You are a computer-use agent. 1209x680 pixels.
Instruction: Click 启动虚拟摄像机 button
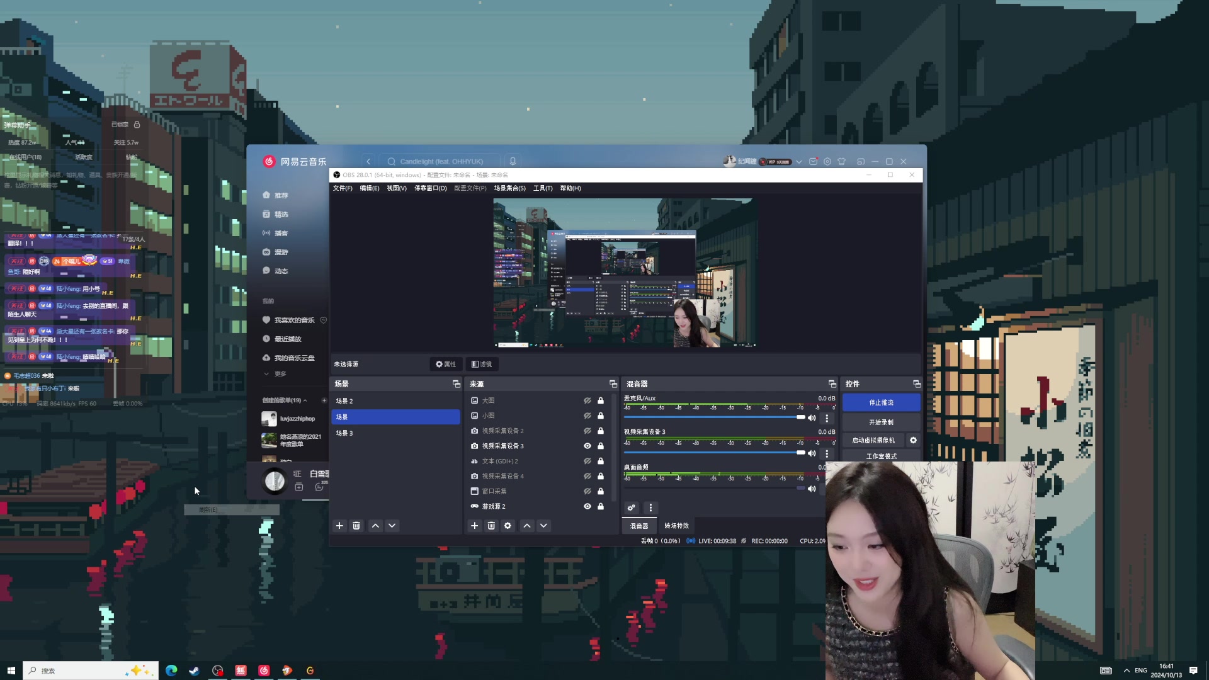[x=873, y=440]
